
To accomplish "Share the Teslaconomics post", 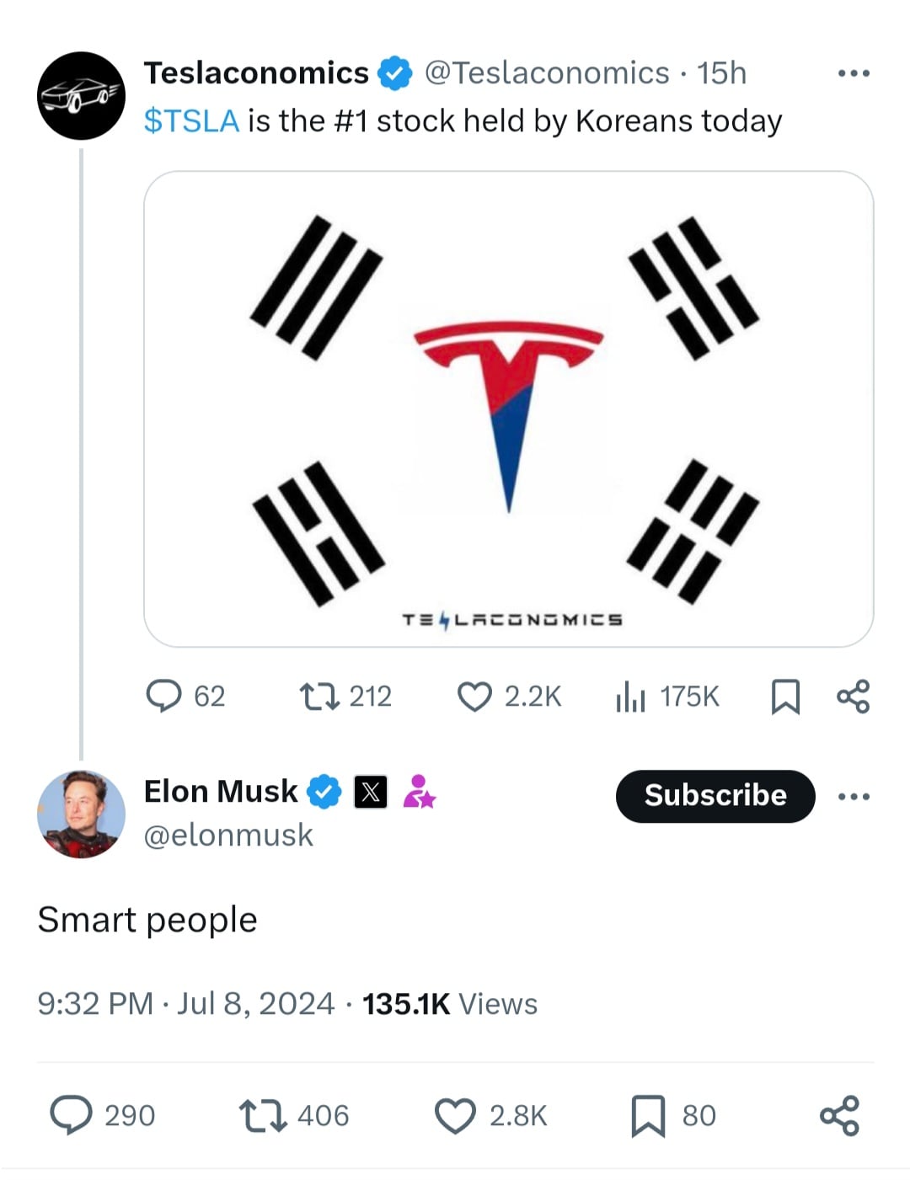I will (x=853, y=697).
